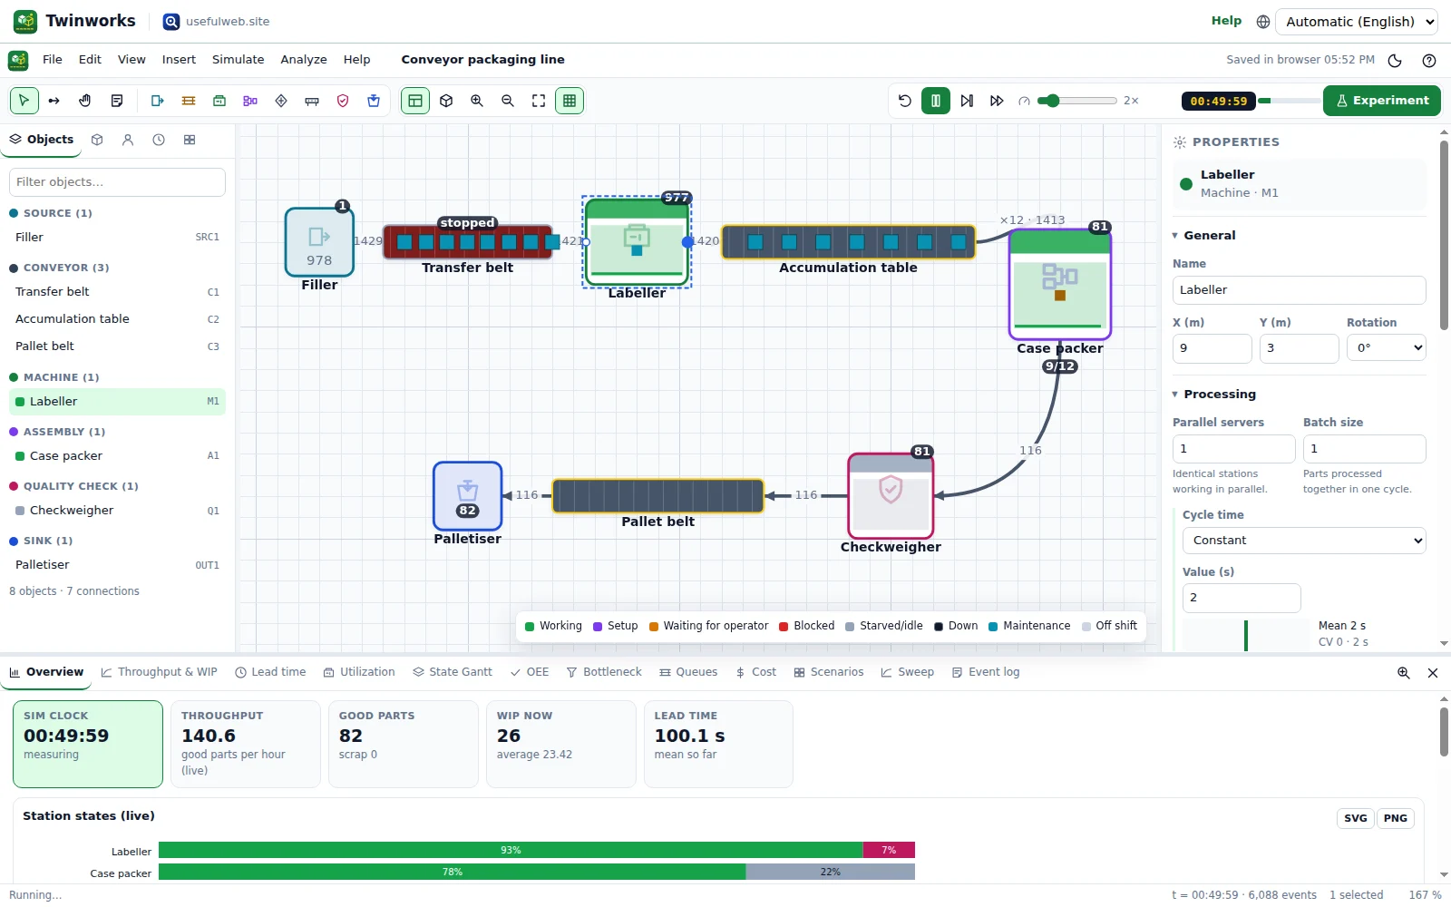The height and width of the screenshot is (907, 1451).
Task: Toggle dark mode moon icon
Action: pyautogui.click(x=1395, y=61)
